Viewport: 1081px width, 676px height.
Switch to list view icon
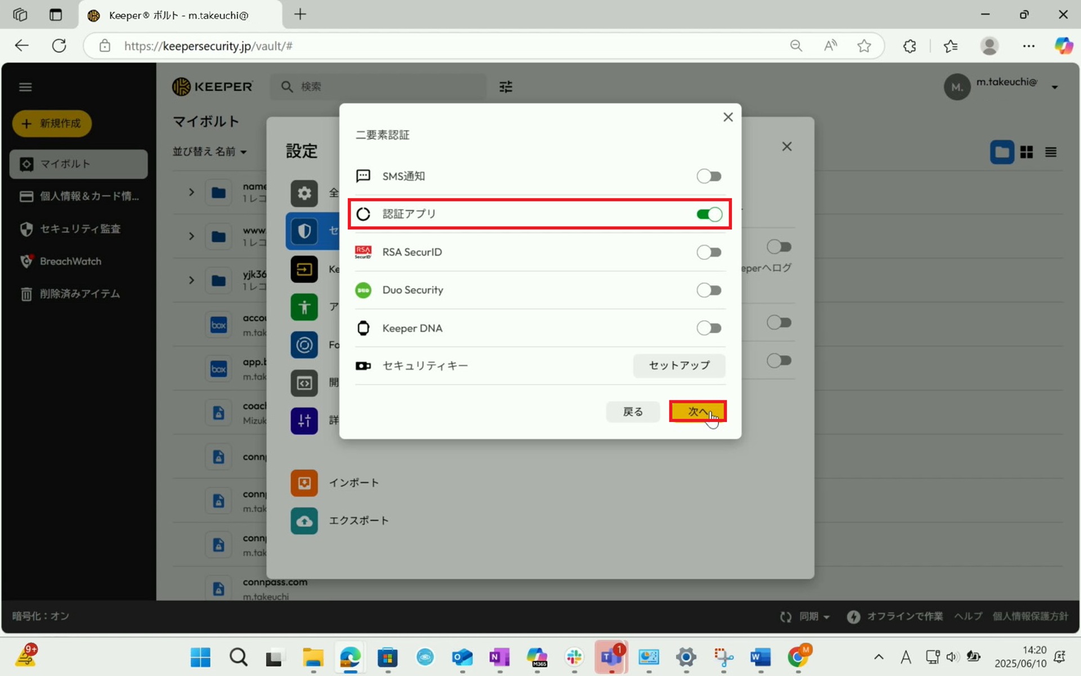click(1051, 152)
